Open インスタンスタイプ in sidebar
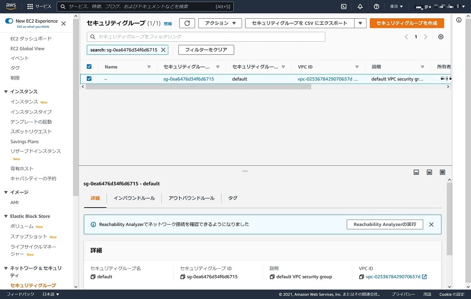471x299 pixels. pos(31,112)
